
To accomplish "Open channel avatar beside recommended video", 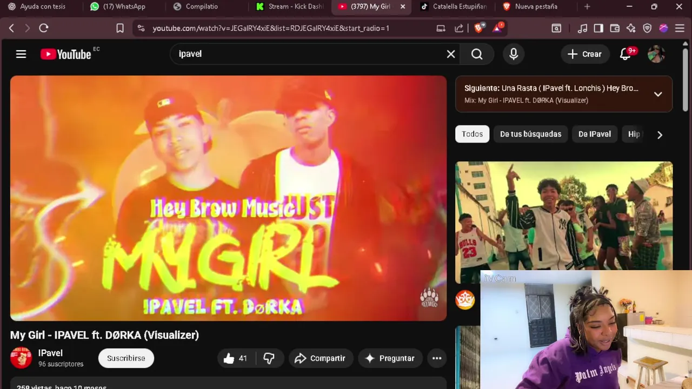I will click(465, 299).
